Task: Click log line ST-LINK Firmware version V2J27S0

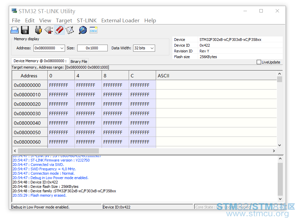Action: (51, 160)
